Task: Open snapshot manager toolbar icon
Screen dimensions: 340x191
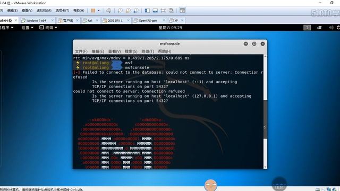Action: point(136,11)
